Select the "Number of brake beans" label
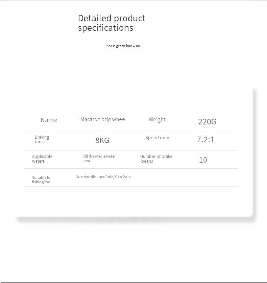Screen dimensions: 267x283 tap(156, 159)
